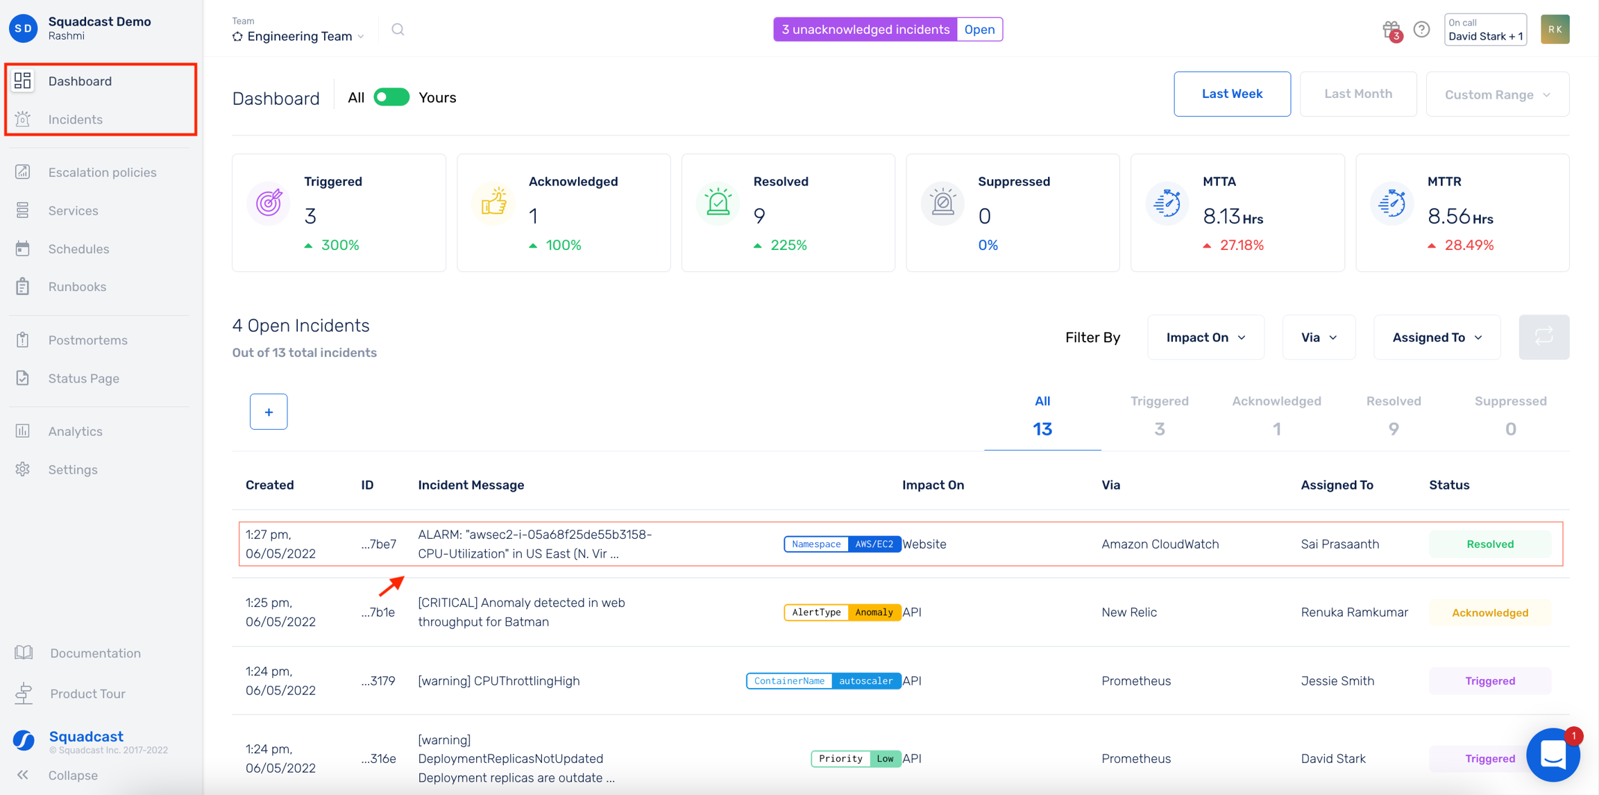Screen dimensions: 1599x795
Task: Open the help question mark icon
Action: (x=1421, y=29)
